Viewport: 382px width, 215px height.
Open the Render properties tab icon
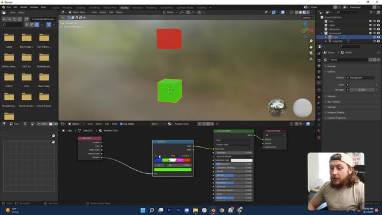[319, 60]
